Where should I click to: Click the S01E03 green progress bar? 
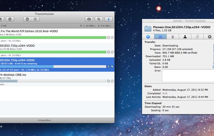coord(53,52)
